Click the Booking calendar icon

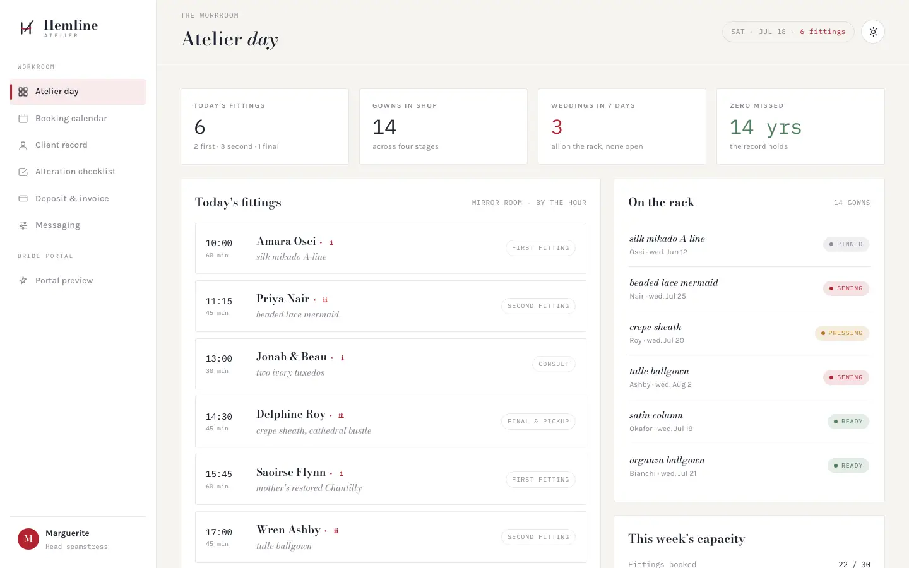click(x=23, y=119)
